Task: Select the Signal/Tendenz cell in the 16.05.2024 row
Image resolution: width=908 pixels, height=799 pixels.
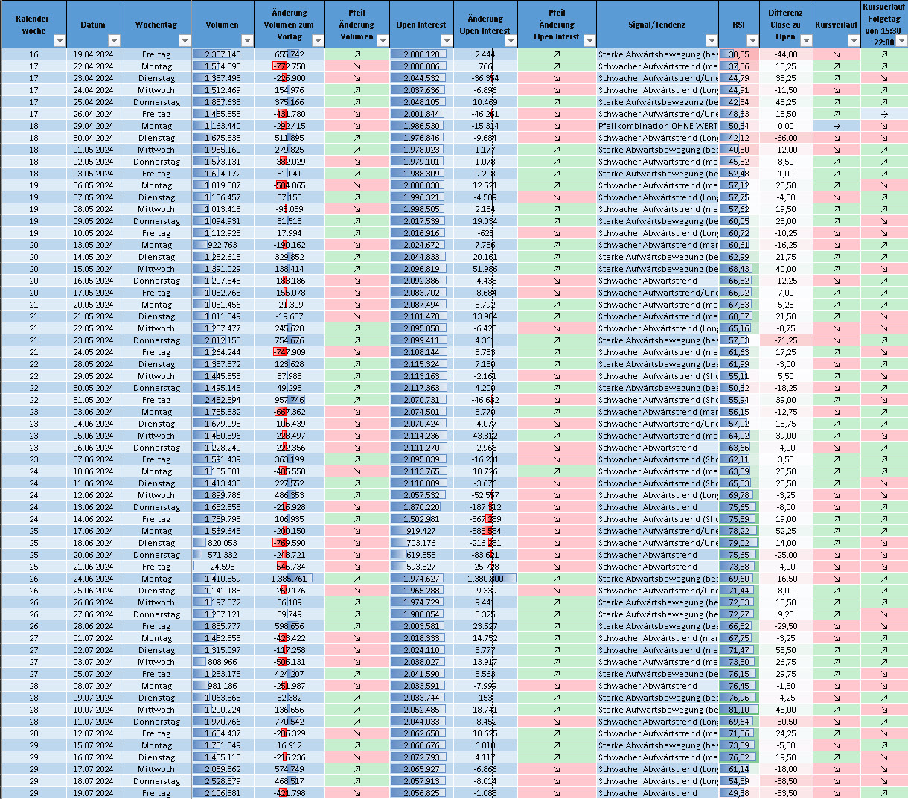Action: [658, 281]
